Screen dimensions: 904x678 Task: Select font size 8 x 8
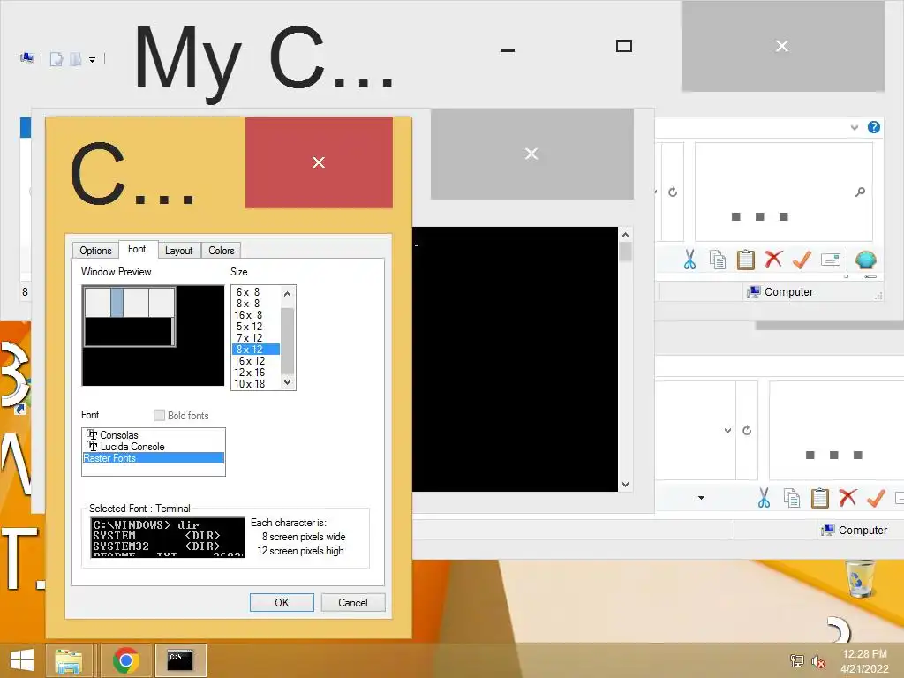pyautogui.click(x=256, y=304)
